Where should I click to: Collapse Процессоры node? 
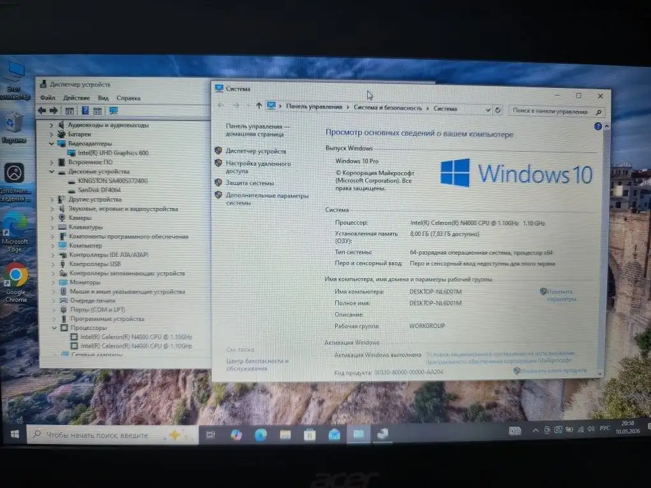click(x=54, y=328)
